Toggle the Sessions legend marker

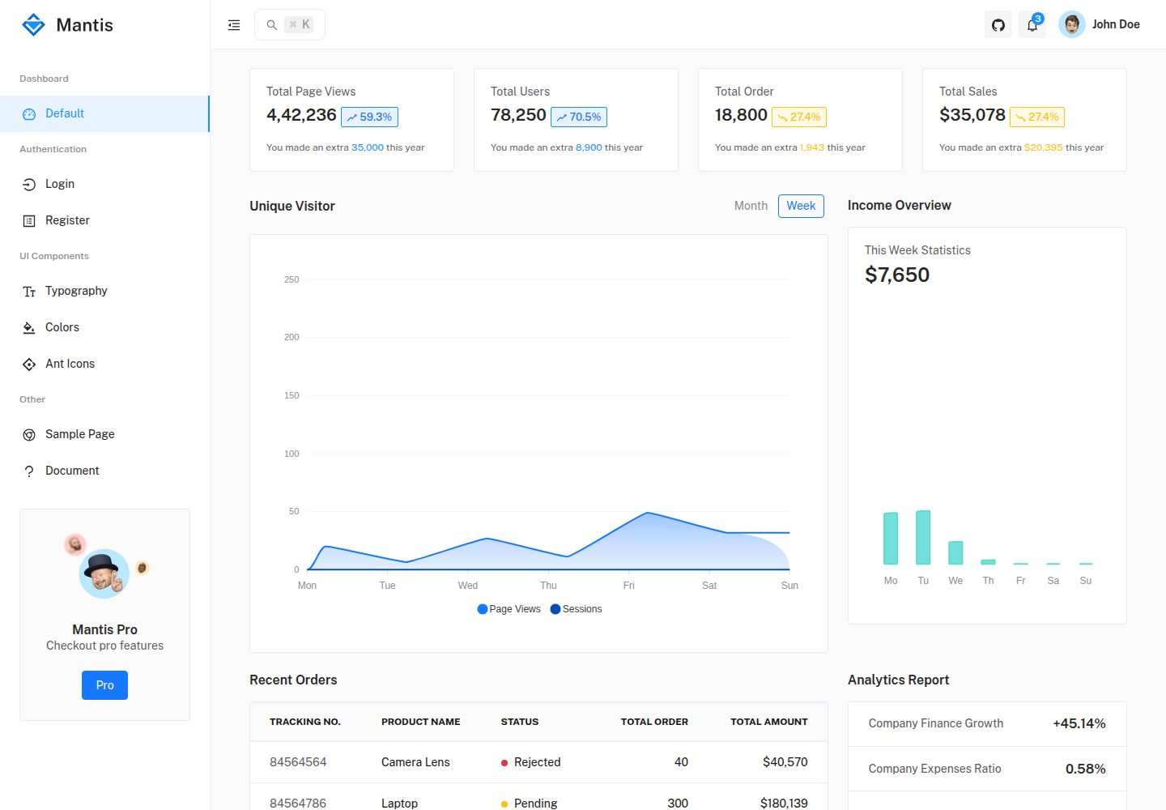coord(555,609)
